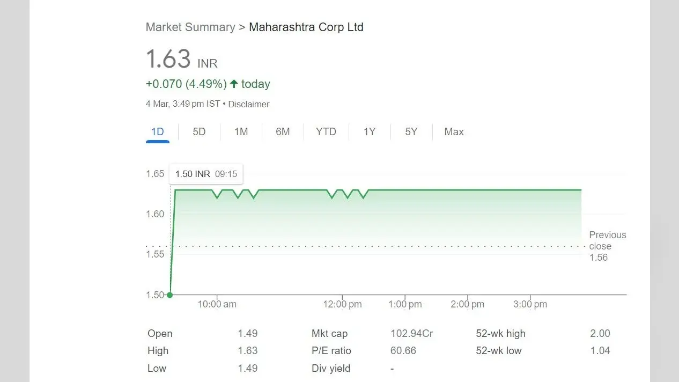Image resolution: width=679 pixels, height=382 pixels.
Task: Open the Market Summary breadcrumb link
Action: pyautogui.click(x=190, y=27)
